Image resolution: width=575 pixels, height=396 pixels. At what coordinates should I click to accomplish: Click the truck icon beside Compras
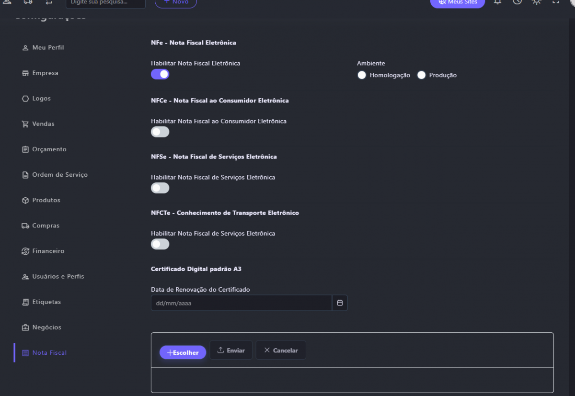pos(25,226)
